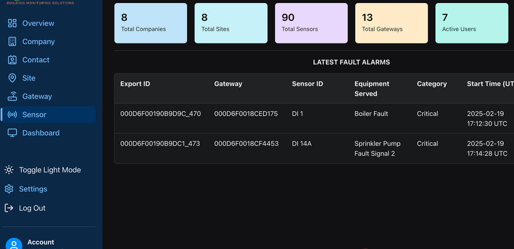The image size is (514, 249).
Task: Select export ID 000D6F00190B9D9C_470
Action: click(x=160, y=114)
